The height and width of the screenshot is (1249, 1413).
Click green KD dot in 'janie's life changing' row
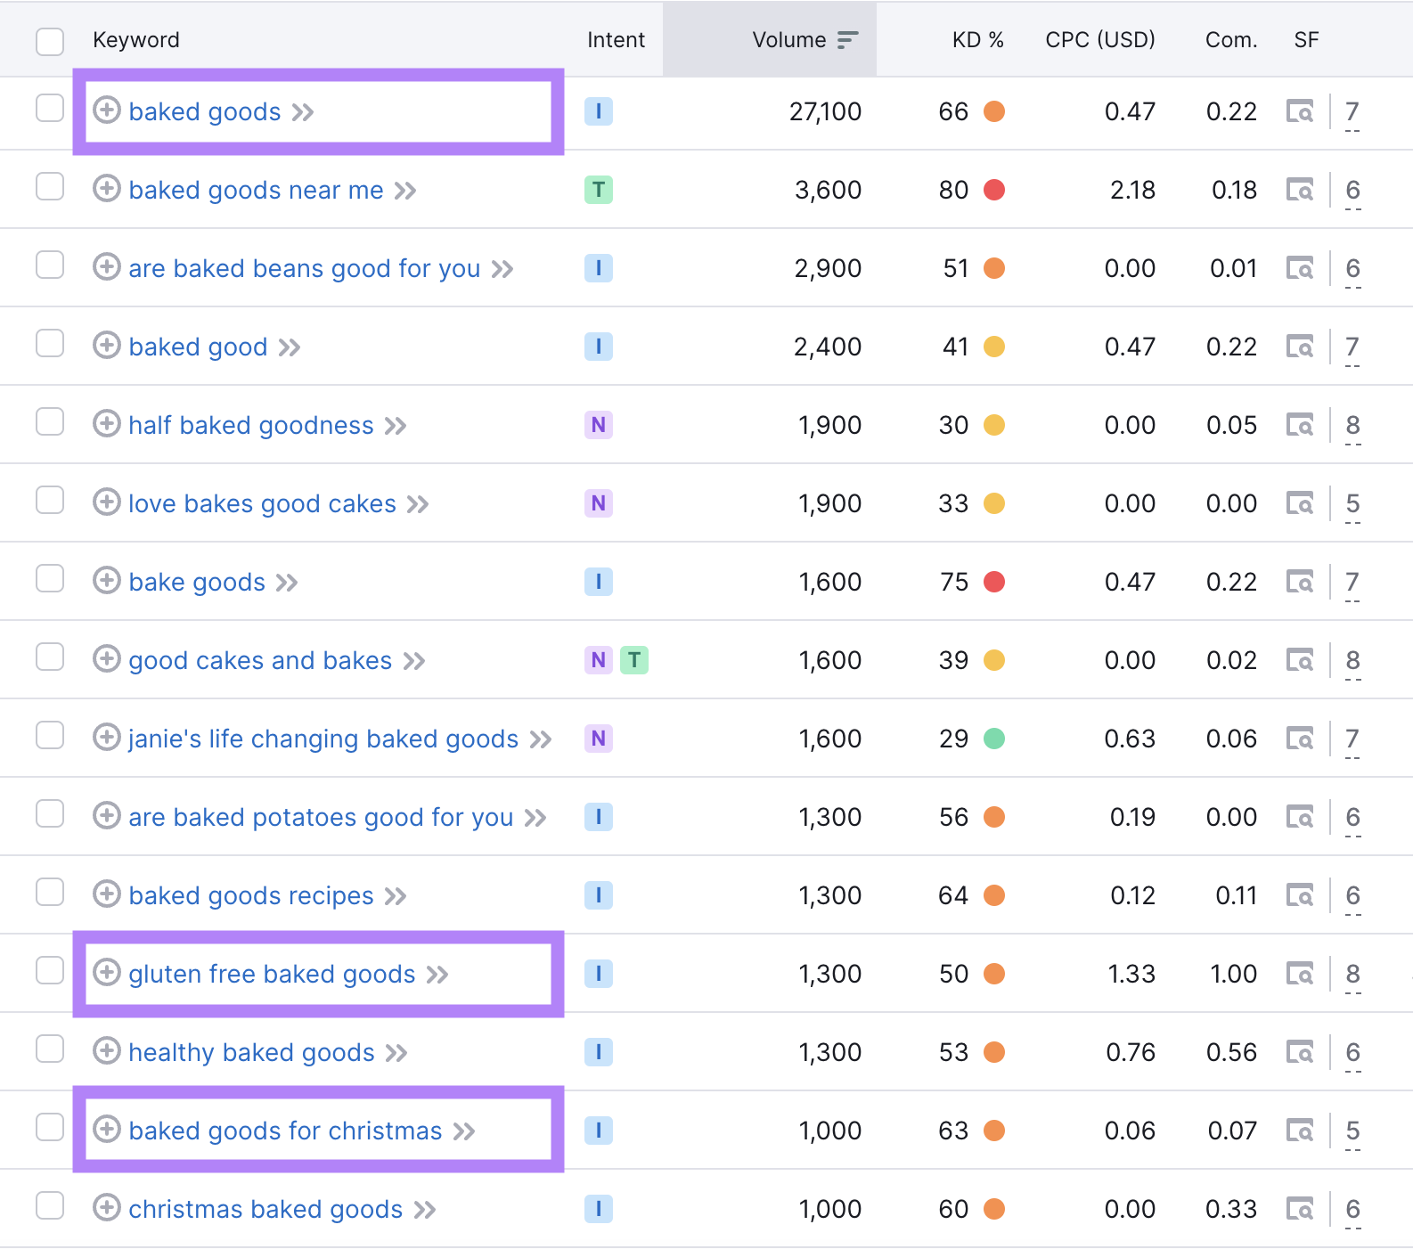994,739
